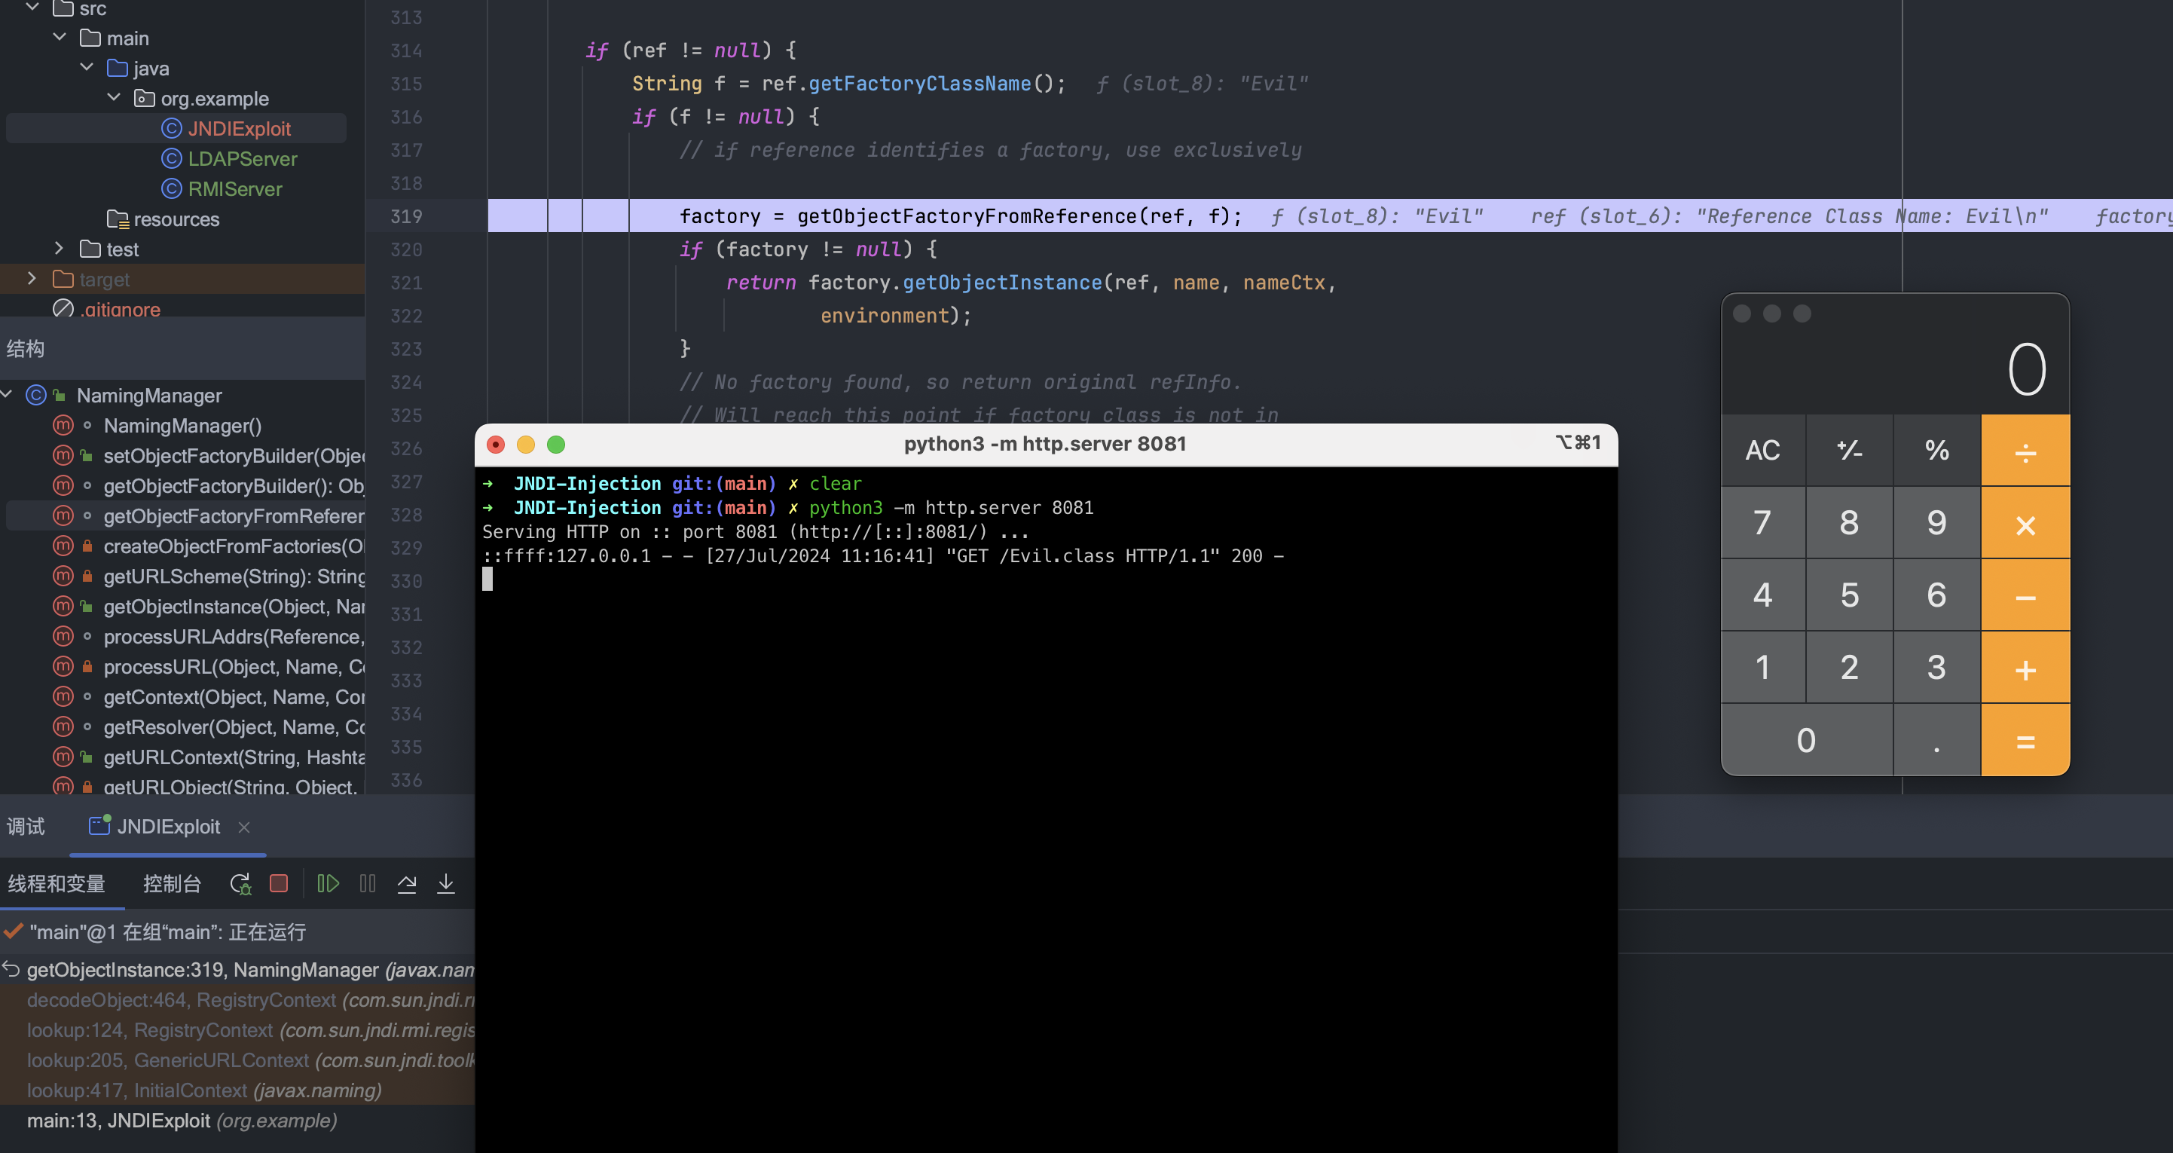The width and height of the screenshot is (2173, 1153).
Task: Click the Pause program icon
Action: click(x=368, y=883)
